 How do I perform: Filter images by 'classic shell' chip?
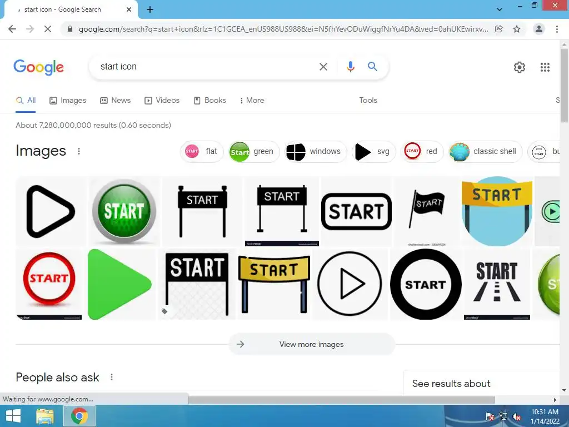[x=485, y=151]
